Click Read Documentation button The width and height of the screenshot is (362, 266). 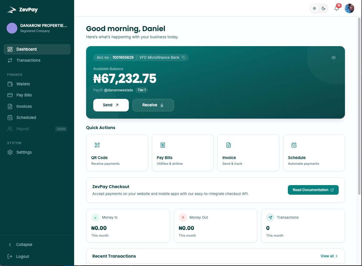point(313,190)
